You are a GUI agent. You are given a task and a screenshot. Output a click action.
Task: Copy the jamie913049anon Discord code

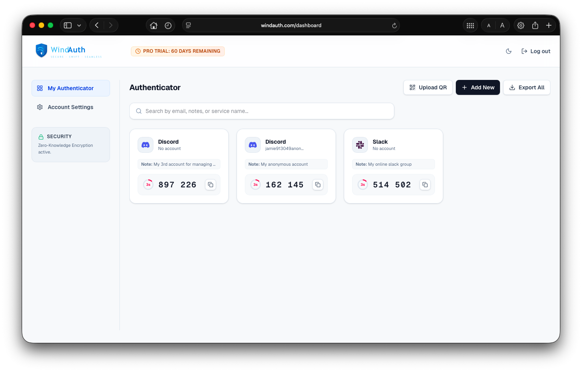[x=317, y=184]
